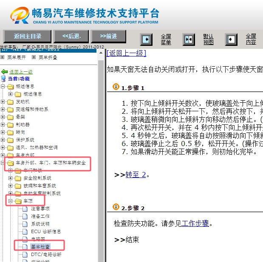
Task: Expand the 悬架 tree node
Action: pyautogui.click(x=3, y=117)
